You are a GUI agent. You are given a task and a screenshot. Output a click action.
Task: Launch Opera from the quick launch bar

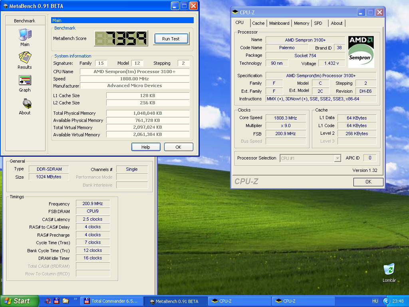point(48,301)
